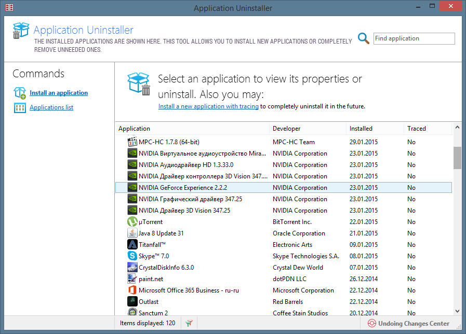Click the Microsoft Office 365 icon
Screen dimensions: 466x334
(x=132, y=290)
